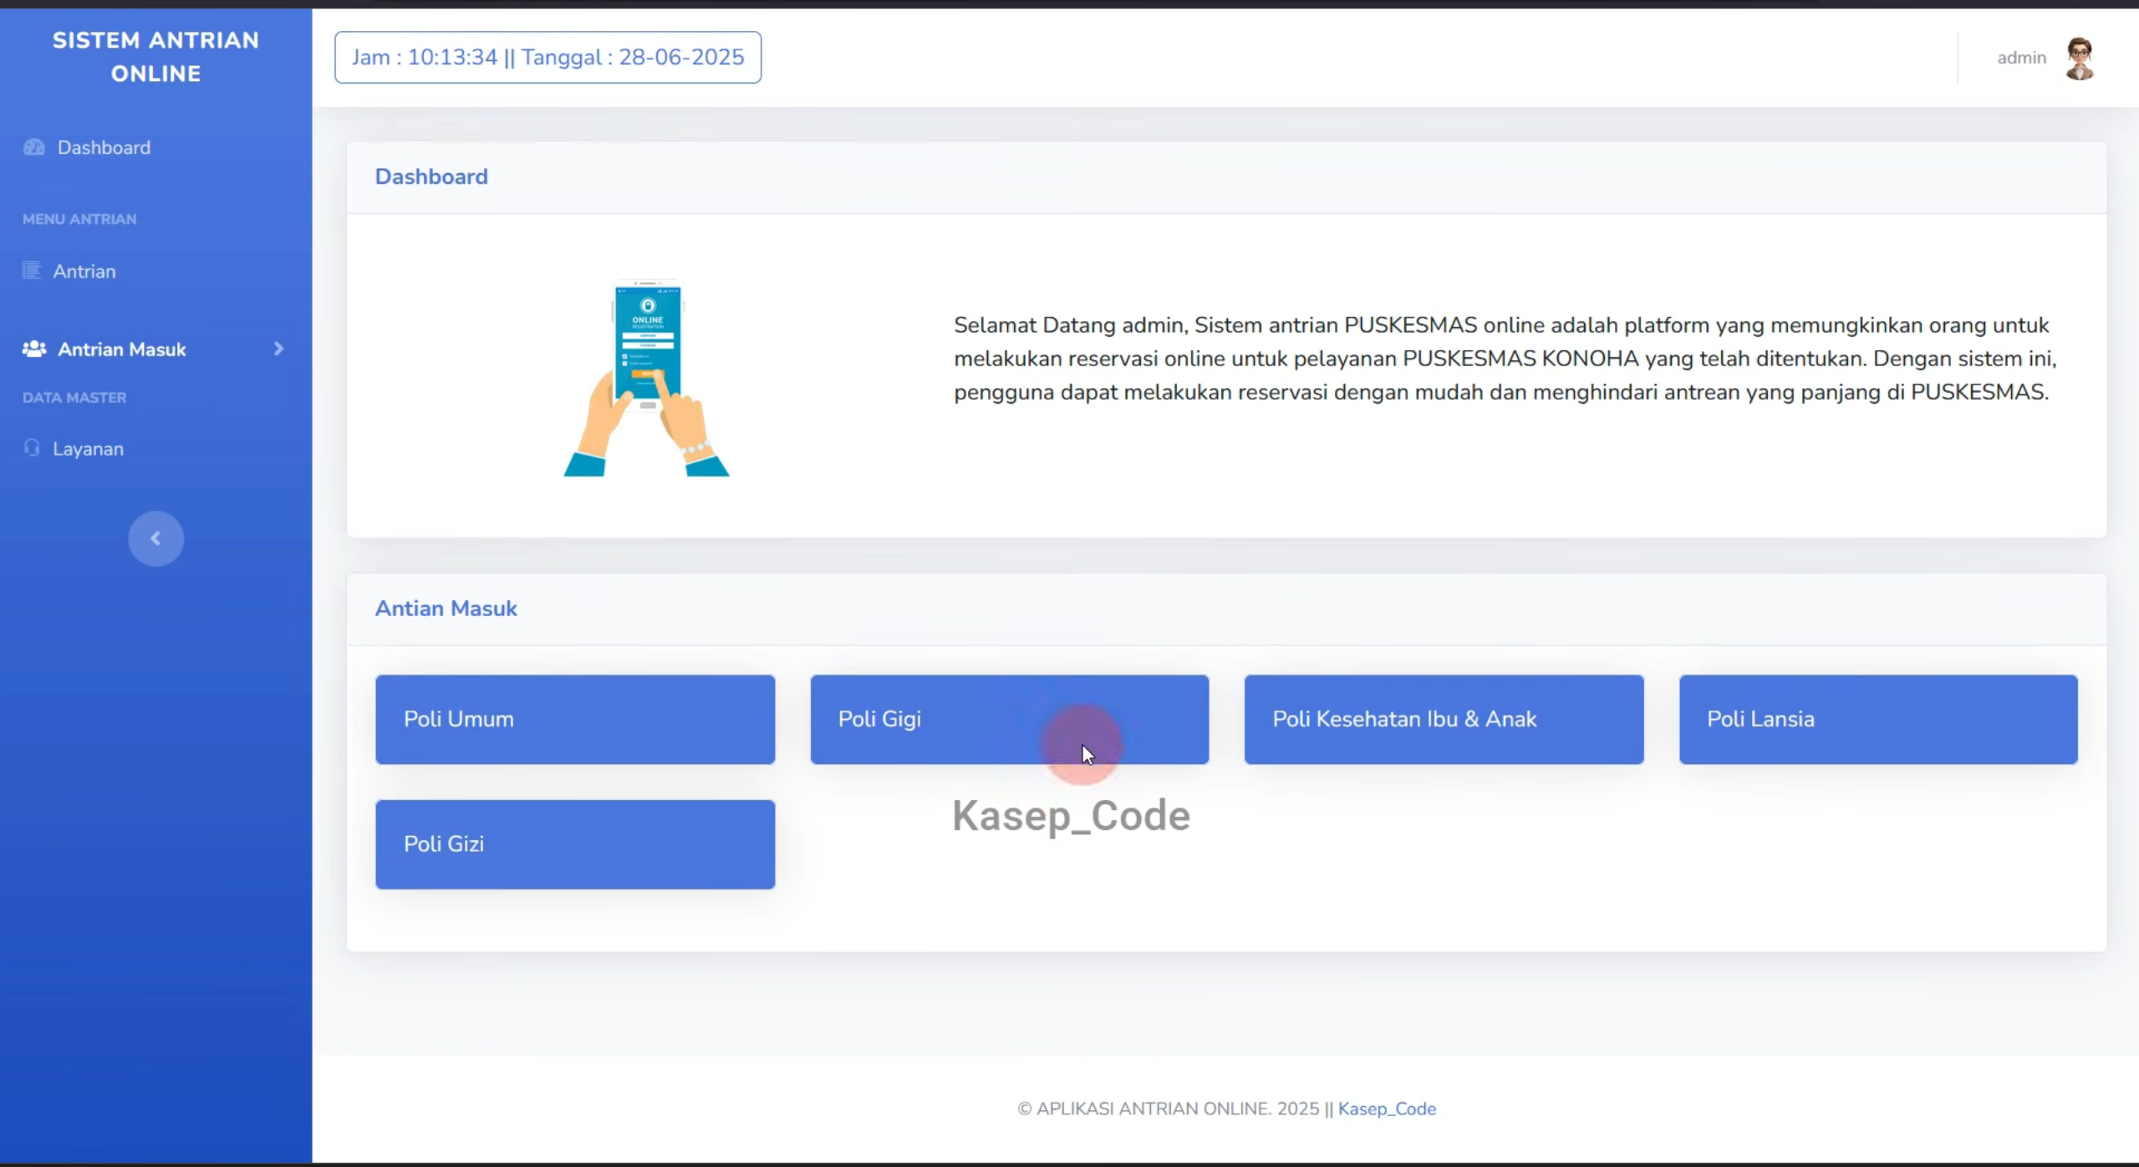
Task: Click the SISTEM ANTRIAN ONLINE brand title
Action: 155,57
